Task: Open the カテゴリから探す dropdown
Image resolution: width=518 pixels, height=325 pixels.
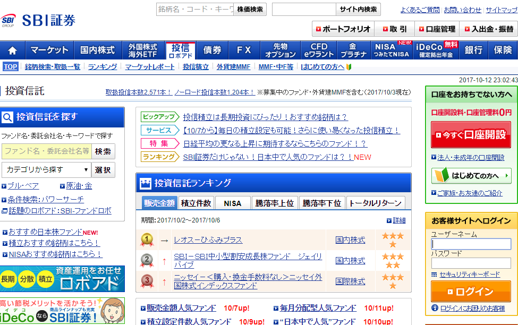Action: (46, 170)
